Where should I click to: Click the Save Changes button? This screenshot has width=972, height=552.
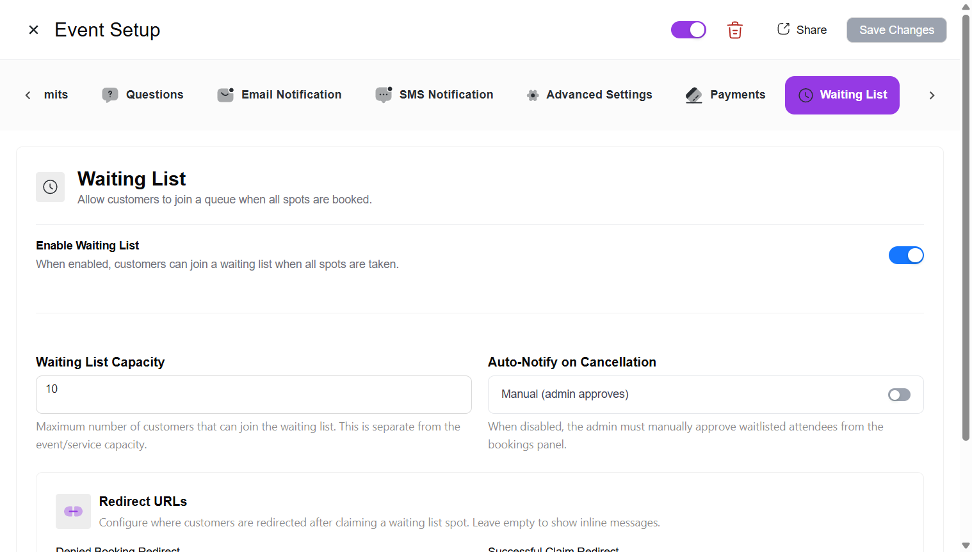(x=896, y=29)
